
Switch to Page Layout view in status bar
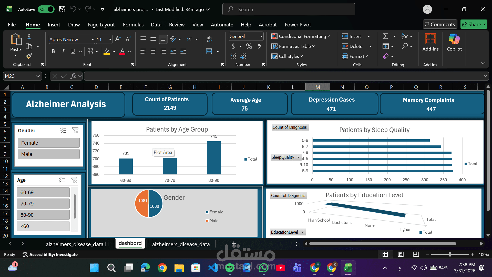(x=401, y=254)
